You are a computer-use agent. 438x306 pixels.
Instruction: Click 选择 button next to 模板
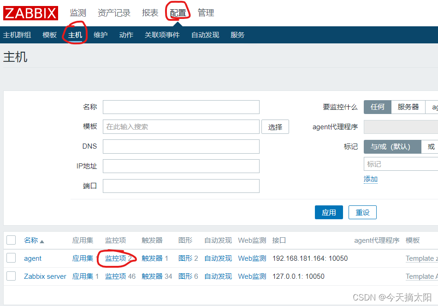(x=275, y=127)
